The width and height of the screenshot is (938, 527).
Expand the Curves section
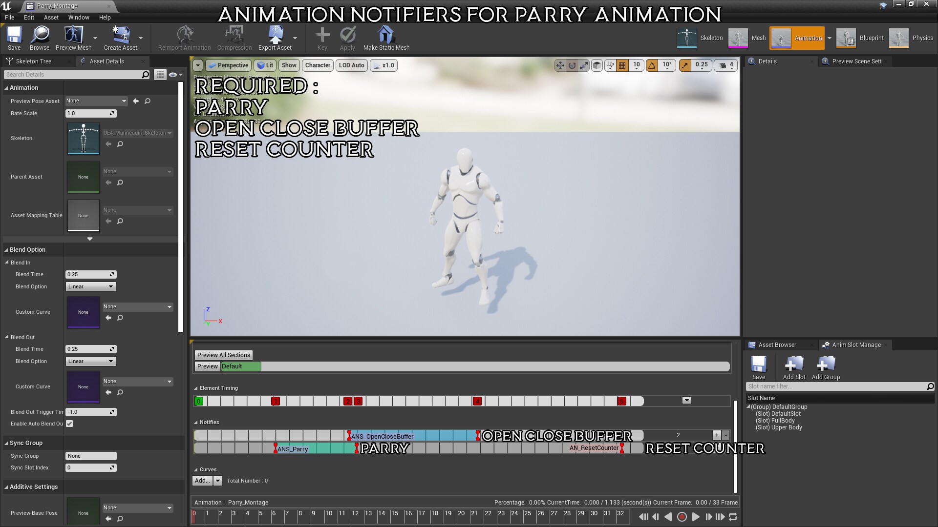[196, 469]
